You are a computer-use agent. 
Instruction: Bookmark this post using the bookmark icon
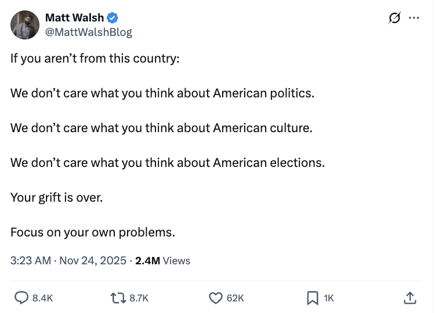[x=312, y=298]
